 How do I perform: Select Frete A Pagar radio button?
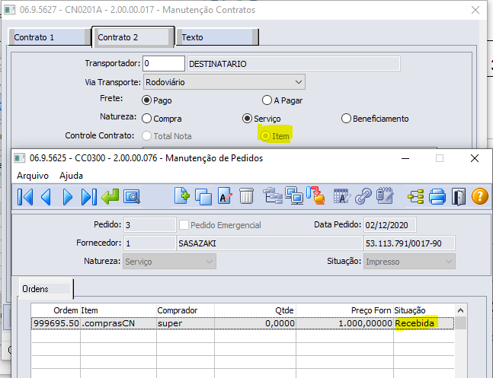coord(267,100)
